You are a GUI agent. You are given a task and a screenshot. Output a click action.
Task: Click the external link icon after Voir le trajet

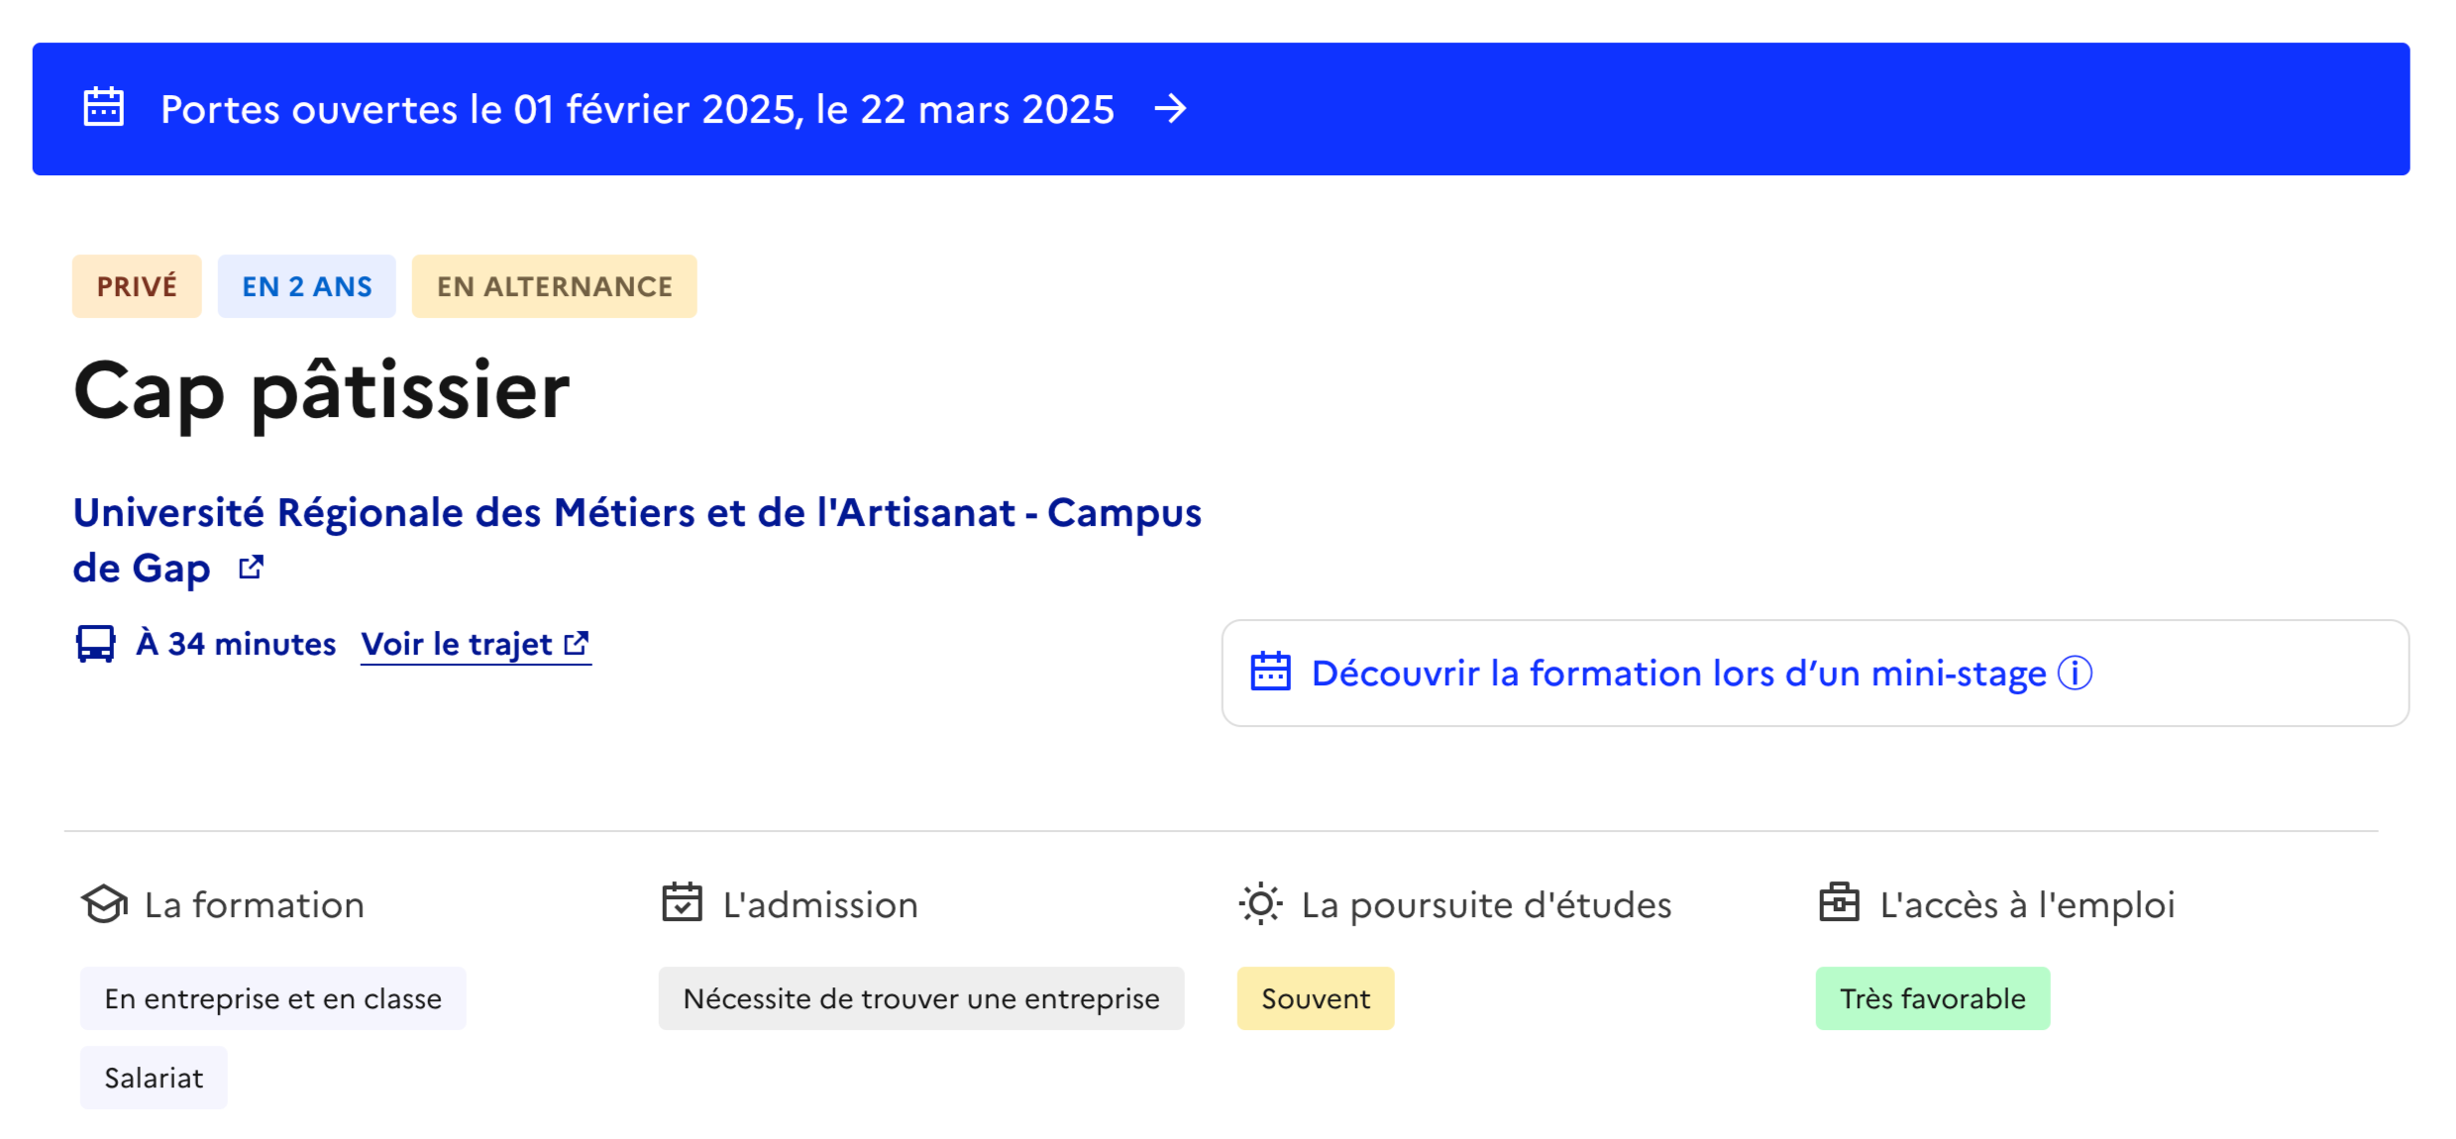576,641
